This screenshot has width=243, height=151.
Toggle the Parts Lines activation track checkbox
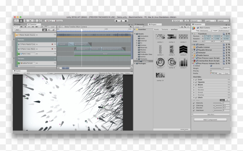pyautogui.click(x=19, y=54)
